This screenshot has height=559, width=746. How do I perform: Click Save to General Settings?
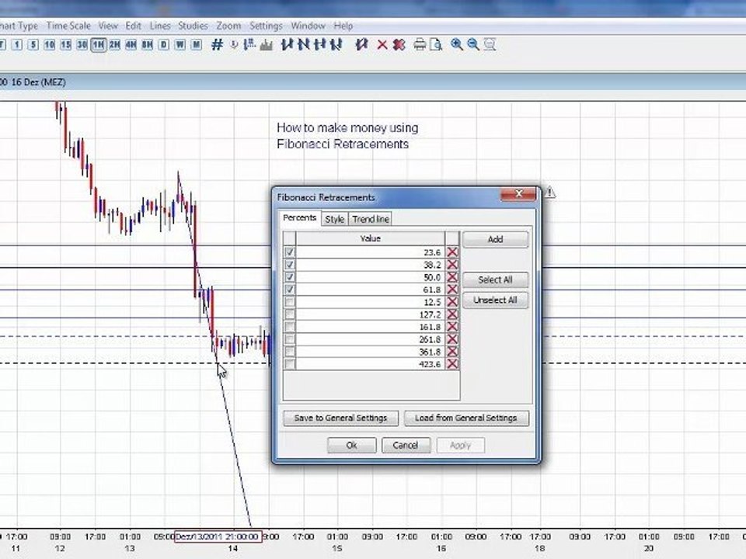[x=340, y=418]
